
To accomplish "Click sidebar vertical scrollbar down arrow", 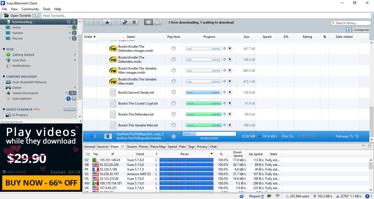I will pos(80,117).
